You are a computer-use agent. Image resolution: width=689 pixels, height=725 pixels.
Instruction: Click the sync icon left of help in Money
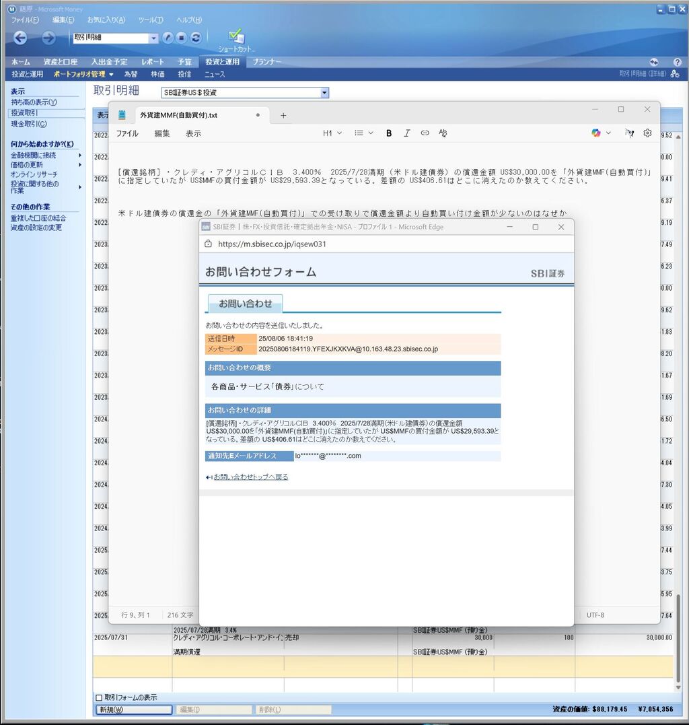click(x=653, y=62)
